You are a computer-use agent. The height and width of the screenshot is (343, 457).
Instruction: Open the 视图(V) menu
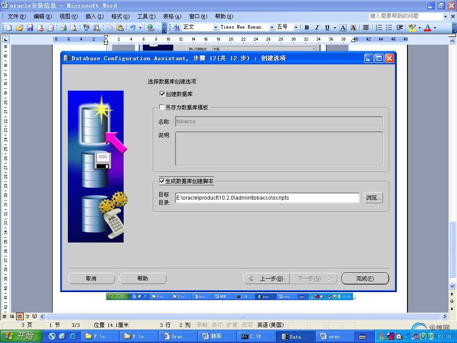[69, 17]
